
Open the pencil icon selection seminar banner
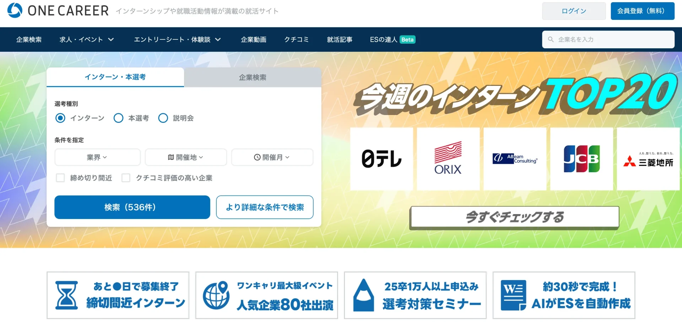[415, 295]
